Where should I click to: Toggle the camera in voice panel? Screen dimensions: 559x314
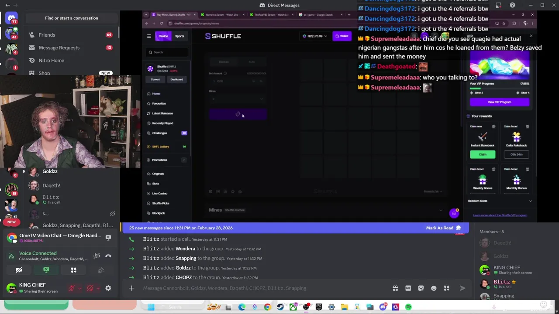coord(19,270)
